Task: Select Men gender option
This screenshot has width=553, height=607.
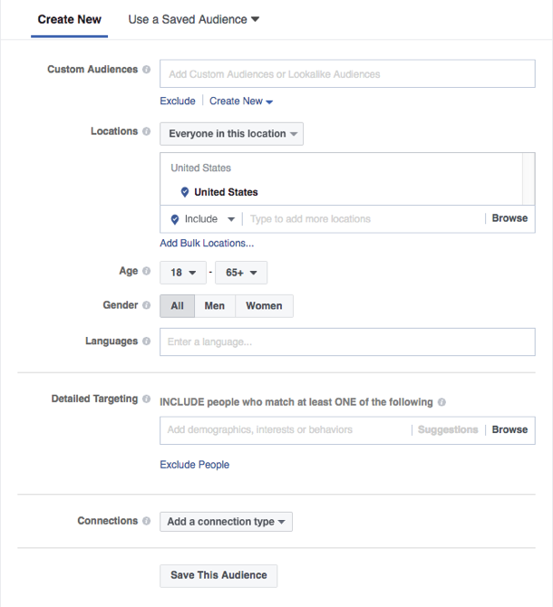Action: pyautogui.click(x=215, y=306)
